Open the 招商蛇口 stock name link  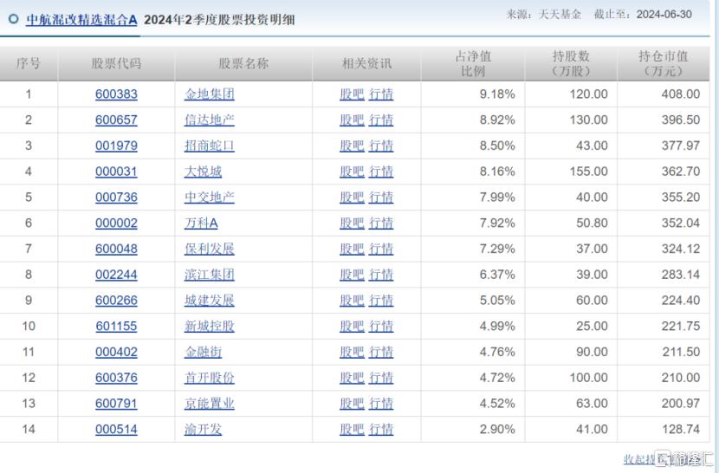tap(210, 146)
